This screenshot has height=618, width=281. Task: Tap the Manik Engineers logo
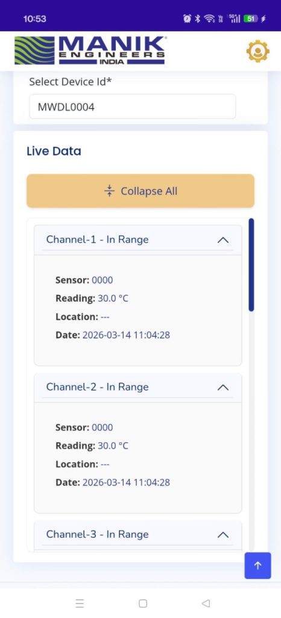[90, 51]
